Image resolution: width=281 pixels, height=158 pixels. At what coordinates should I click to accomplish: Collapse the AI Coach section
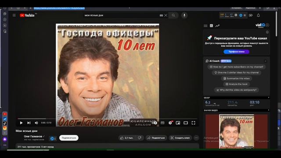click(x=266, y=61)
